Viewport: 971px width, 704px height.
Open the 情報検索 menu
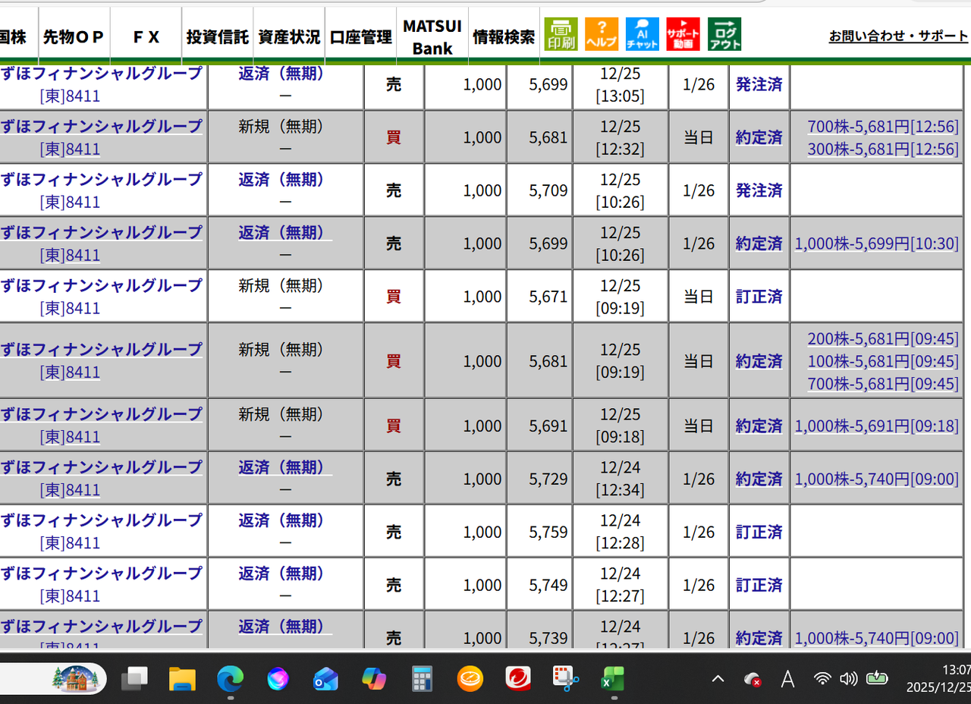point(504,33)
